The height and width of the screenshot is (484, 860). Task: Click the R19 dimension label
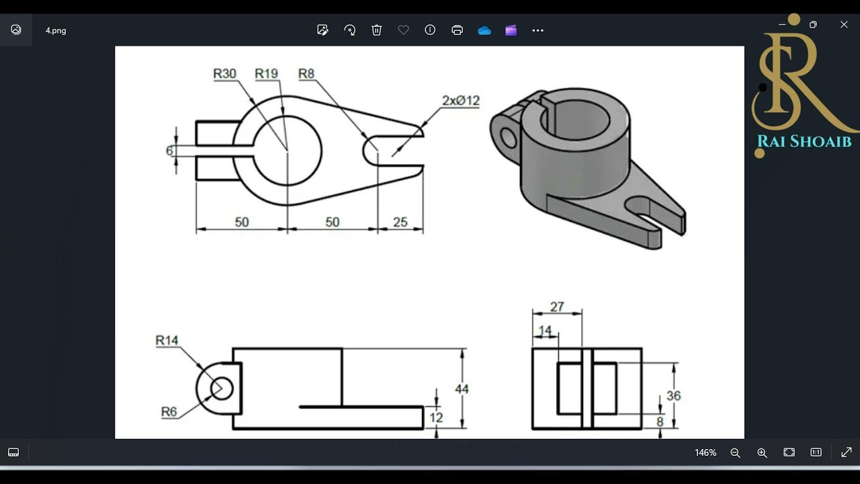tap(266, 74)
